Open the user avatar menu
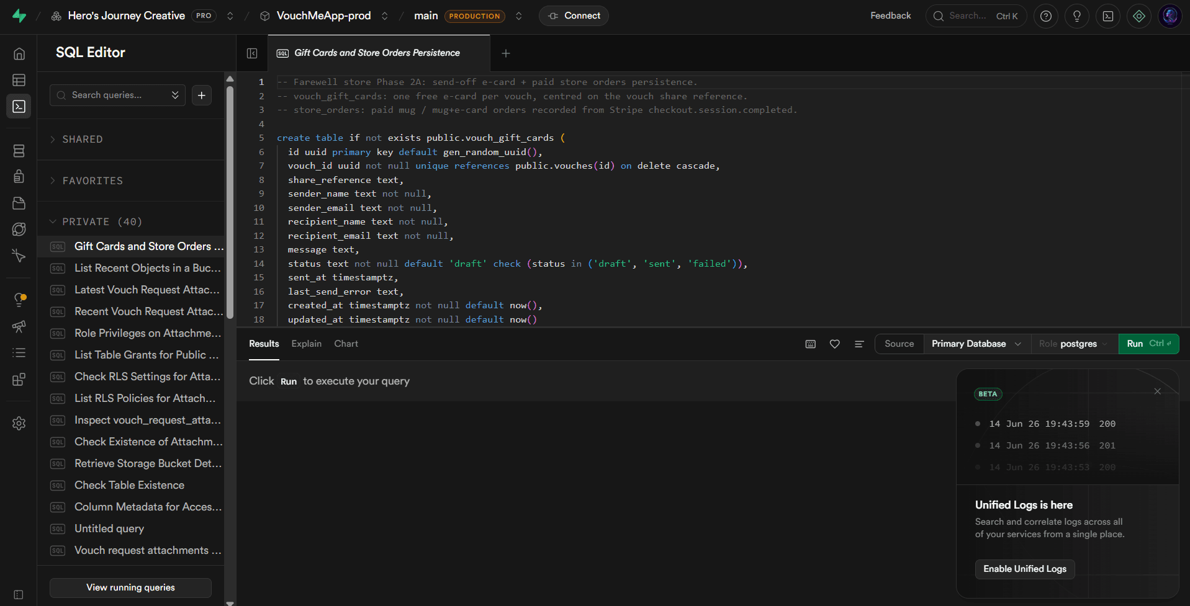This screenshot has width=1190, height=606. click(x=1170, y=16)
